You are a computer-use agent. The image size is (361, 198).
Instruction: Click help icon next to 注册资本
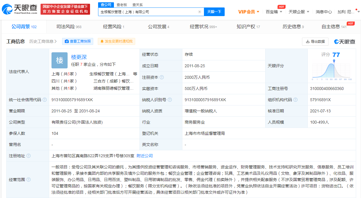[162, 77]
